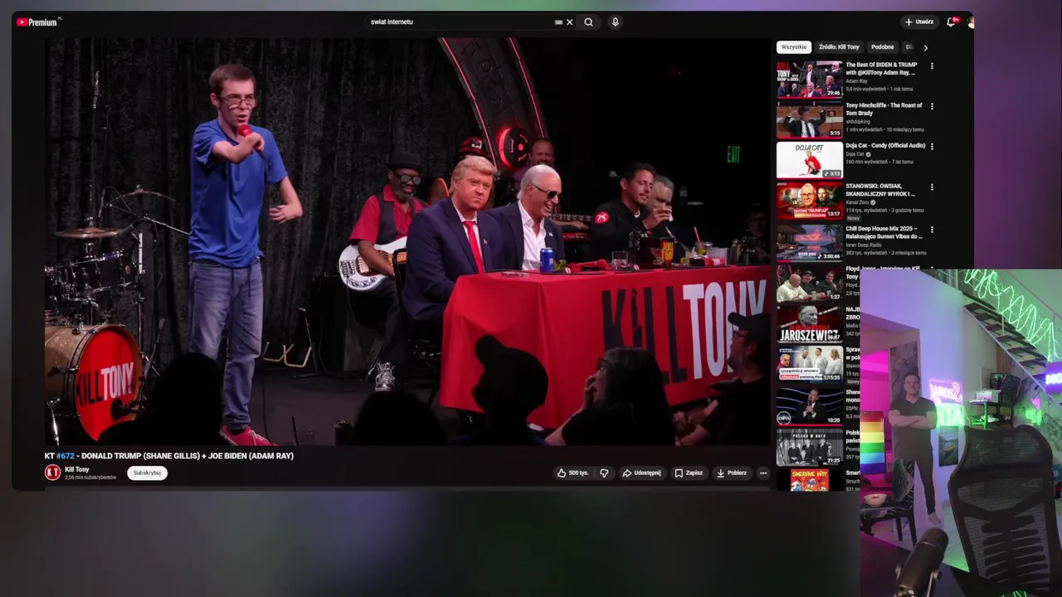Open thumbnail of 'The Best Of BIDEN & TRUMP'
The image size is (1062, 597).
tap(810, 80)
